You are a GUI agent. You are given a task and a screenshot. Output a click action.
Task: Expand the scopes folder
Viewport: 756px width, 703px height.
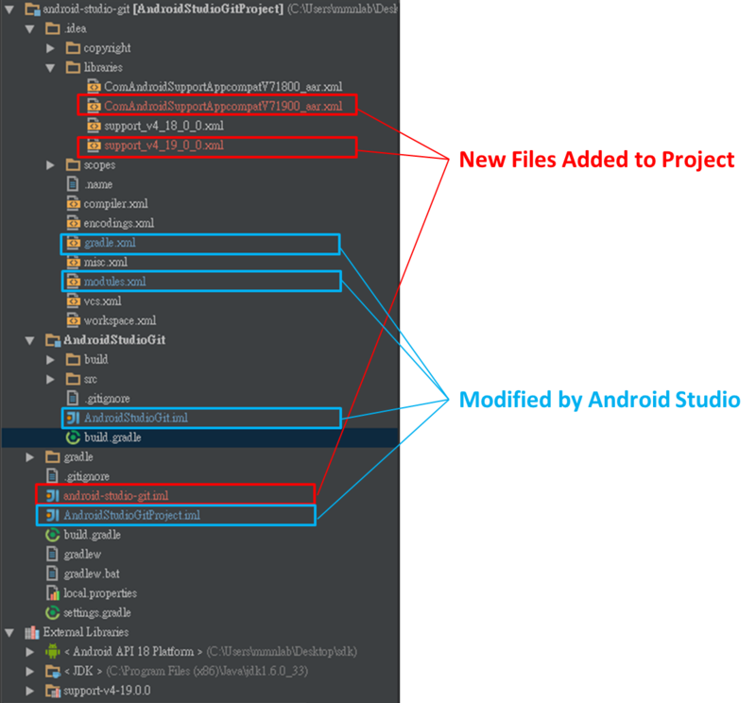(x=50, y=165)
